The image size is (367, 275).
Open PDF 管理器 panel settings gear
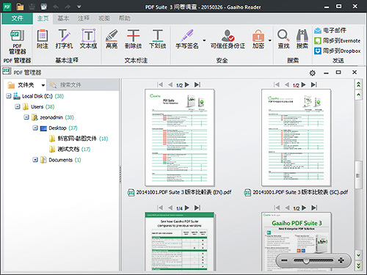[313, 73]
